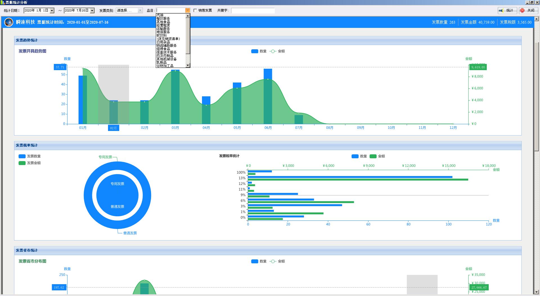
Task: Click the 瞬速科技 round logo icon
Action: click(9, 22)
